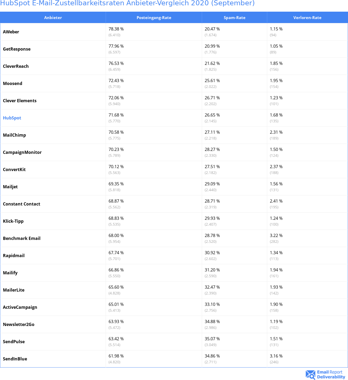Click the Email Report Deliverability logo icon

pos(310,375)
